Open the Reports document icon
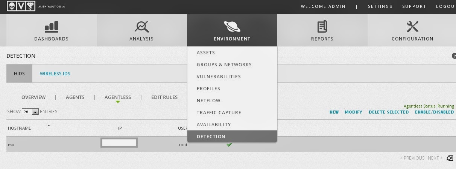Screen dimensions: 456x169 click(x=322, y=27)
